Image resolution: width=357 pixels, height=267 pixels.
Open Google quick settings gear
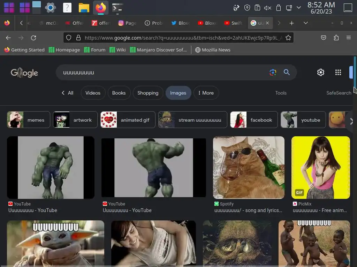[x=321, y=72]
